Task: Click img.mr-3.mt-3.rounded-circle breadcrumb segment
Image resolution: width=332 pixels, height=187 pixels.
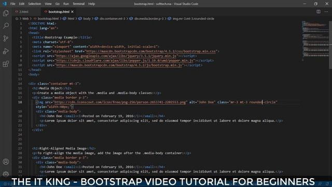Action: tap(193, 19)
